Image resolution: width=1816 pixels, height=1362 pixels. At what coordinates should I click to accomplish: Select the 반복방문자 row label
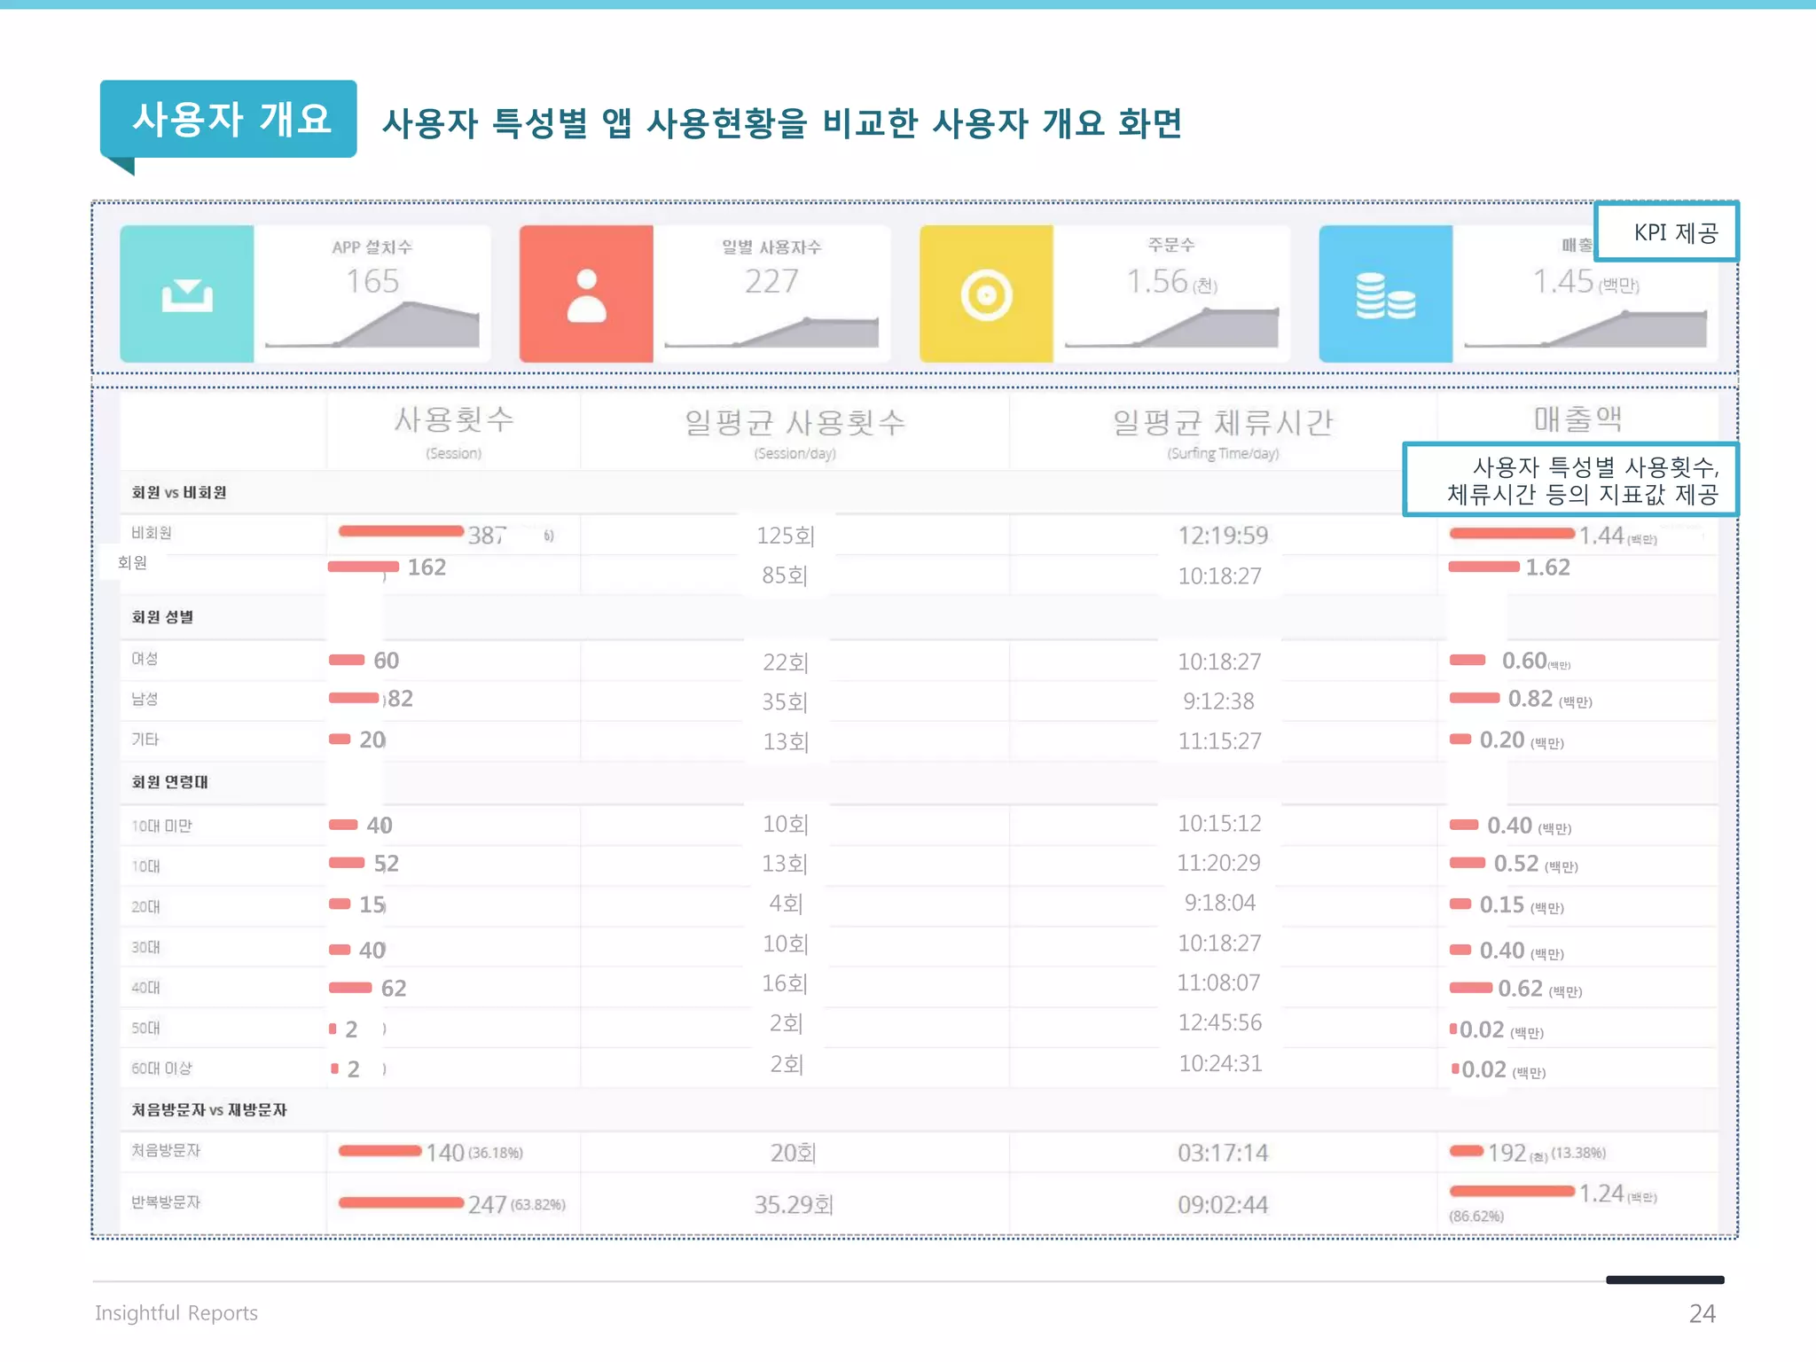click(166, 1202)
